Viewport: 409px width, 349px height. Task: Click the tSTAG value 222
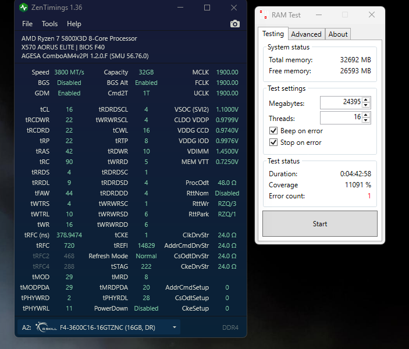click(x=146, y=266)
